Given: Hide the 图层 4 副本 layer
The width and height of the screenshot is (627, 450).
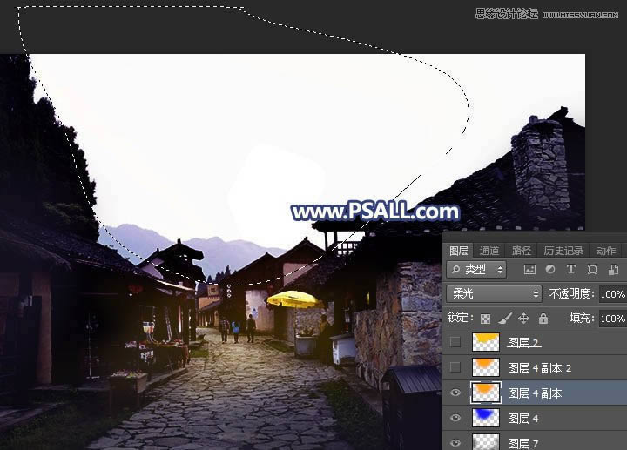Looking at the screenshot, I should [455, 393].
